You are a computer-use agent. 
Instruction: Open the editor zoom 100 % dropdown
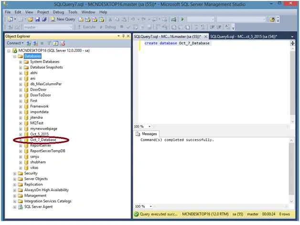coord(150,126)
